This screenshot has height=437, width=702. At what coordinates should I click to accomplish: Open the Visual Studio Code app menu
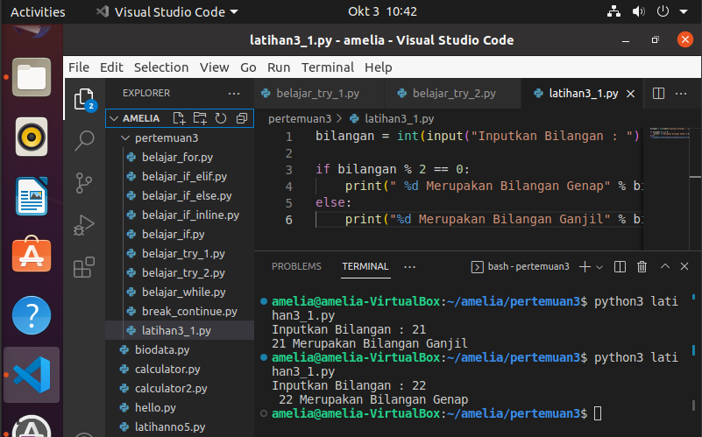tap(167, 11)
